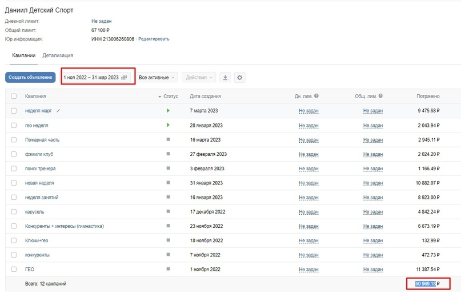Click stopped status icon of фэмили клуб
The width and height of the screenshot is (461, 297).
pos(168,154)
